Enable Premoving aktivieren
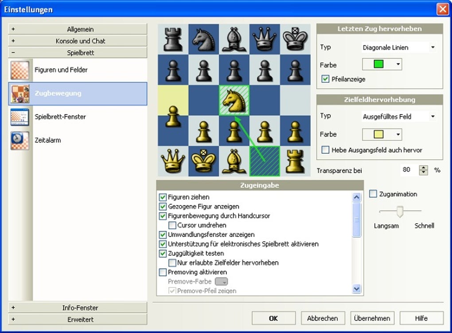 (x=163, y=272)
